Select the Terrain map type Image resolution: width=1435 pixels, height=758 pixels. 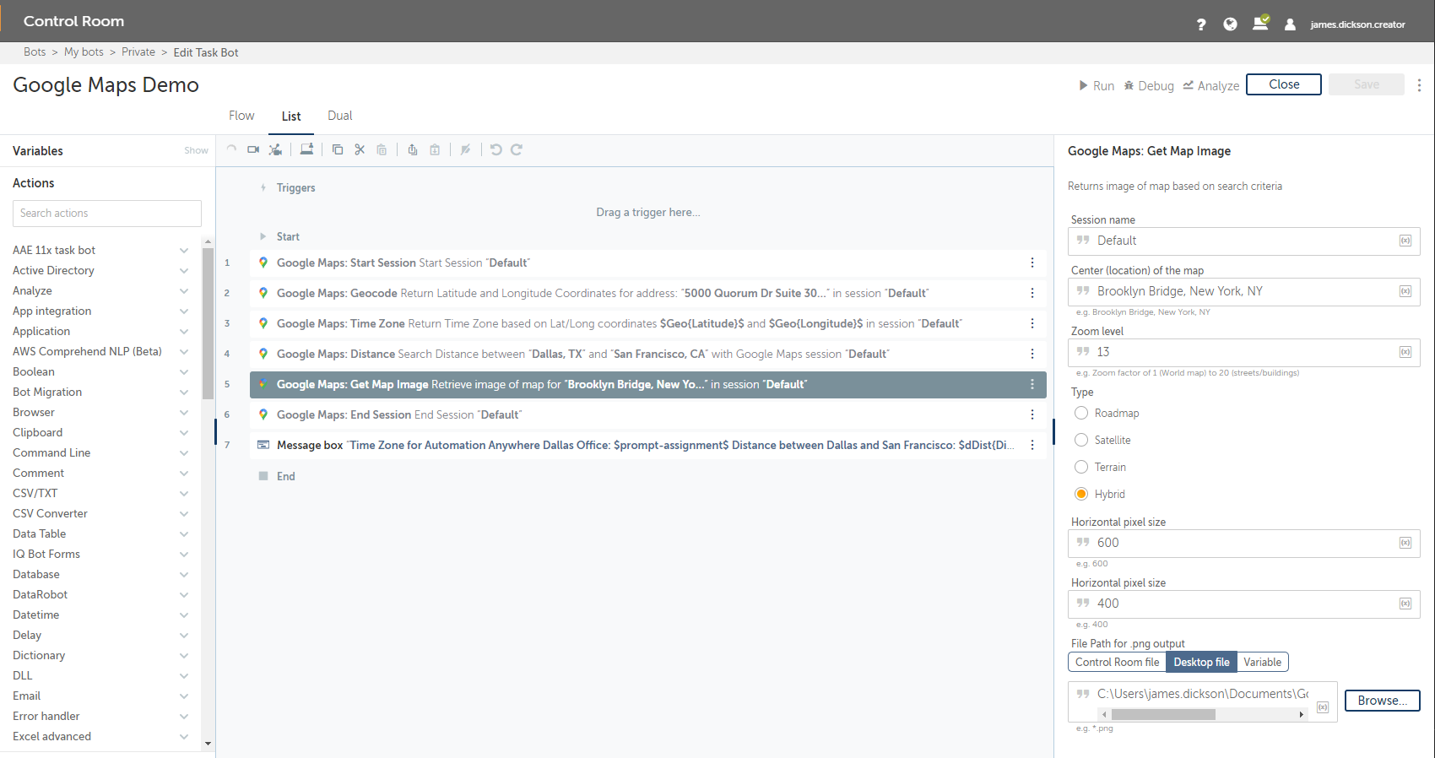coord(1081,467)
